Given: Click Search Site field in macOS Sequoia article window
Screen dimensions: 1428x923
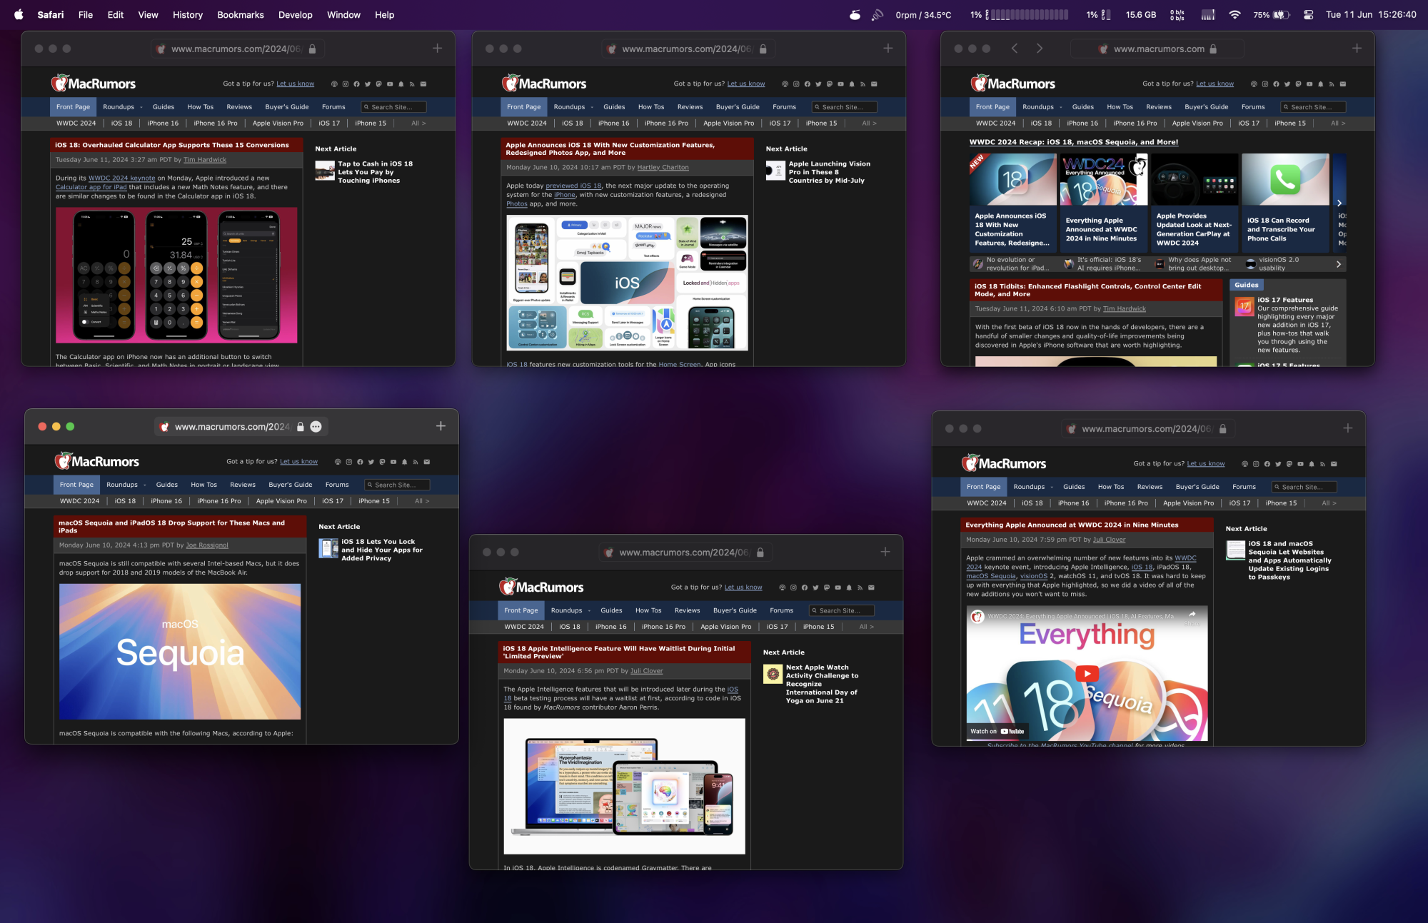Looking at the screenshot, I should click(397, 485).
